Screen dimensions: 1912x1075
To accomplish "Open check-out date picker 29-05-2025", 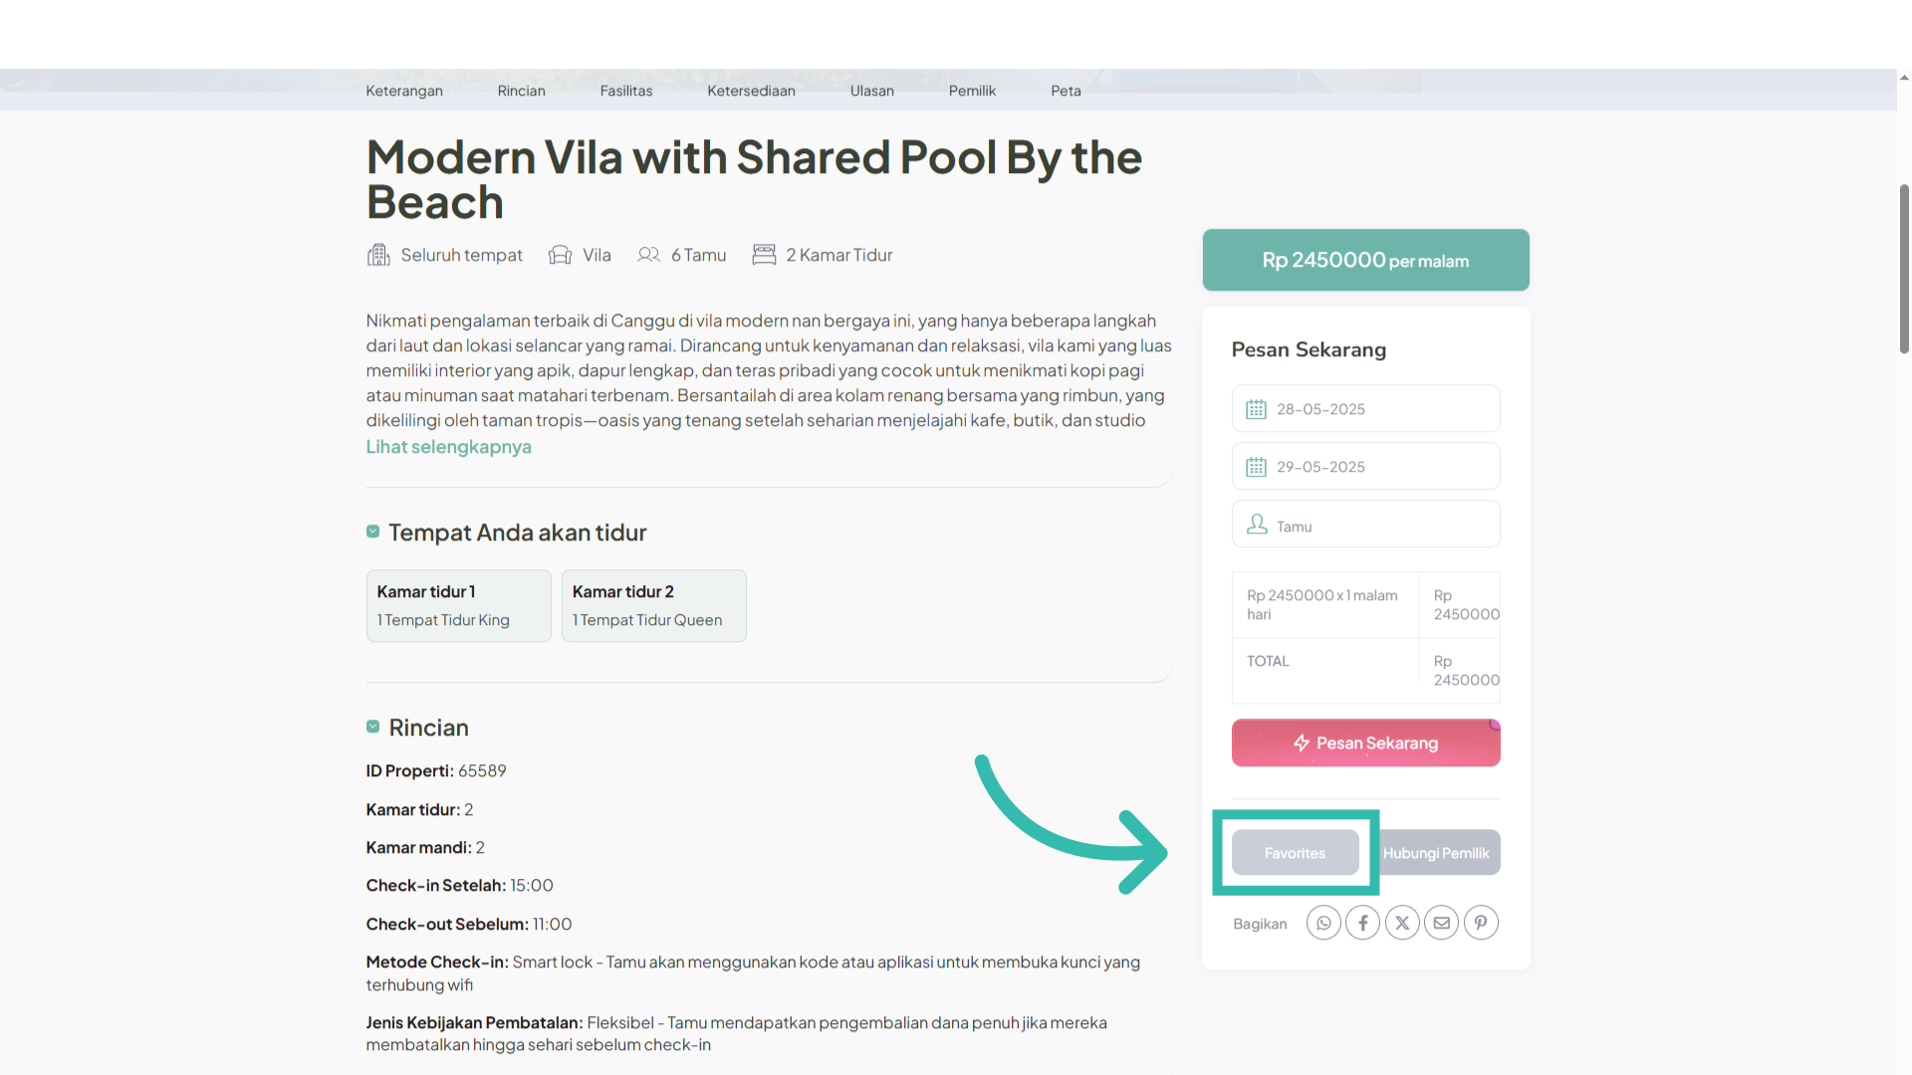I will [x=1365, y=466].
